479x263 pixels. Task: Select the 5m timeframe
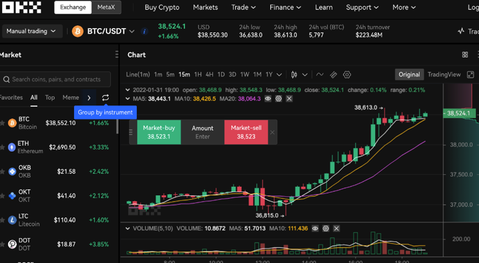click(170, 74)
